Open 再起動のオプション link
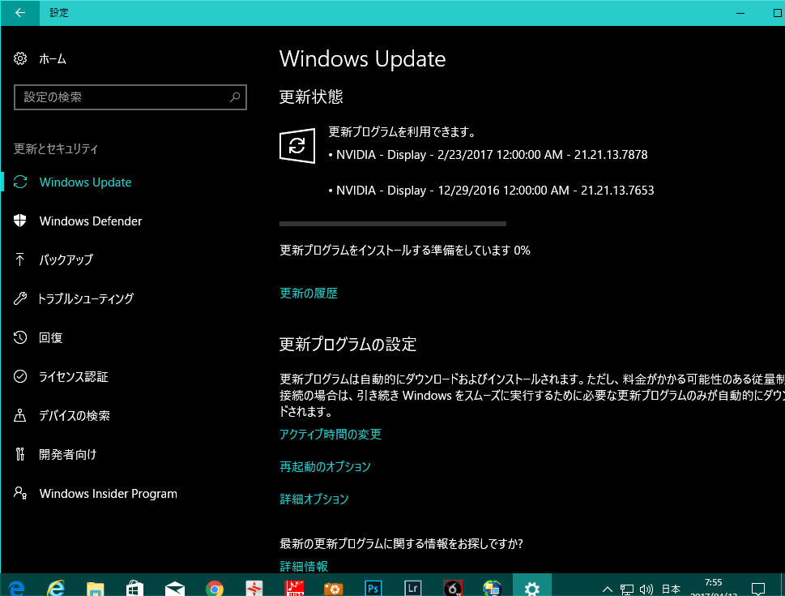Viewport: 785px width, 596px height. (x=325, y=467)
